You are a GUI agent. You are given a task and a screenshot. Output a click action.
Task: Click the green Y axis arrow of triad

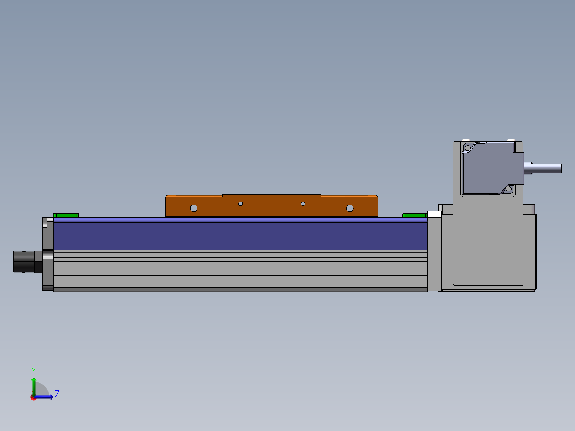pyautogui.click(x=34, y=386)
